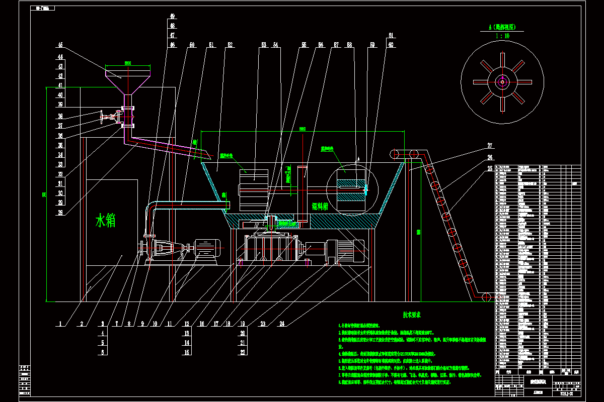Click the scale text '1 : 10'

coord(502,36)
